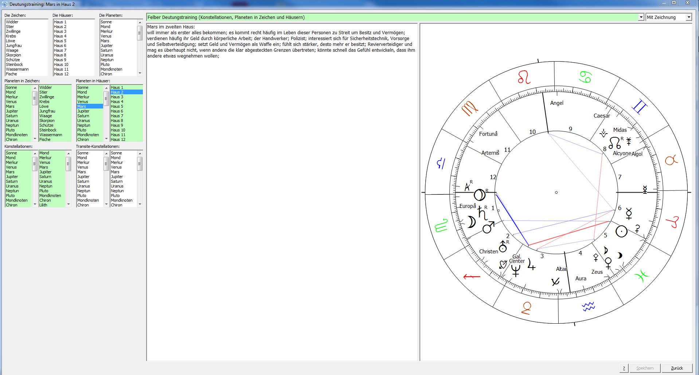Select Venus in Planeten in Häuser list
Viewport: 699px width, 375px height.
pos(90,102)
